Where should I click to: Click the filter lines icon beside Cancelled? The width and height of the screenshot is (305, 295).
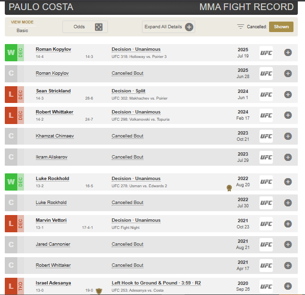tap(241, 27)
